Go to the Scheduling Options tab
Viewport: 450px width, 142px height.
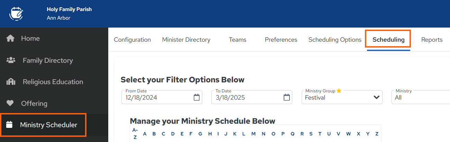335,40
